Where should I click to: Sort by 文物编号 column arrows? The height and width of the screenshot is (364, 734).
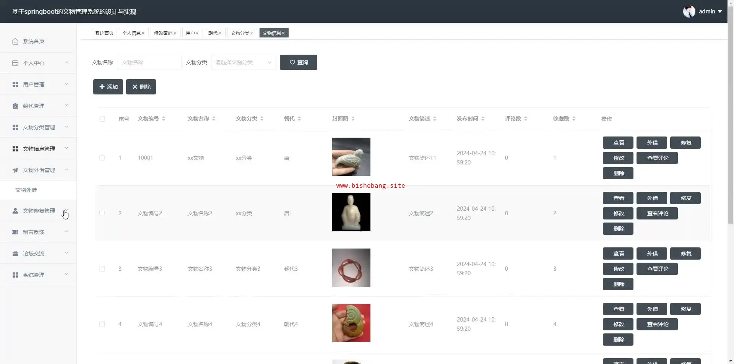[x=164, y=119]
